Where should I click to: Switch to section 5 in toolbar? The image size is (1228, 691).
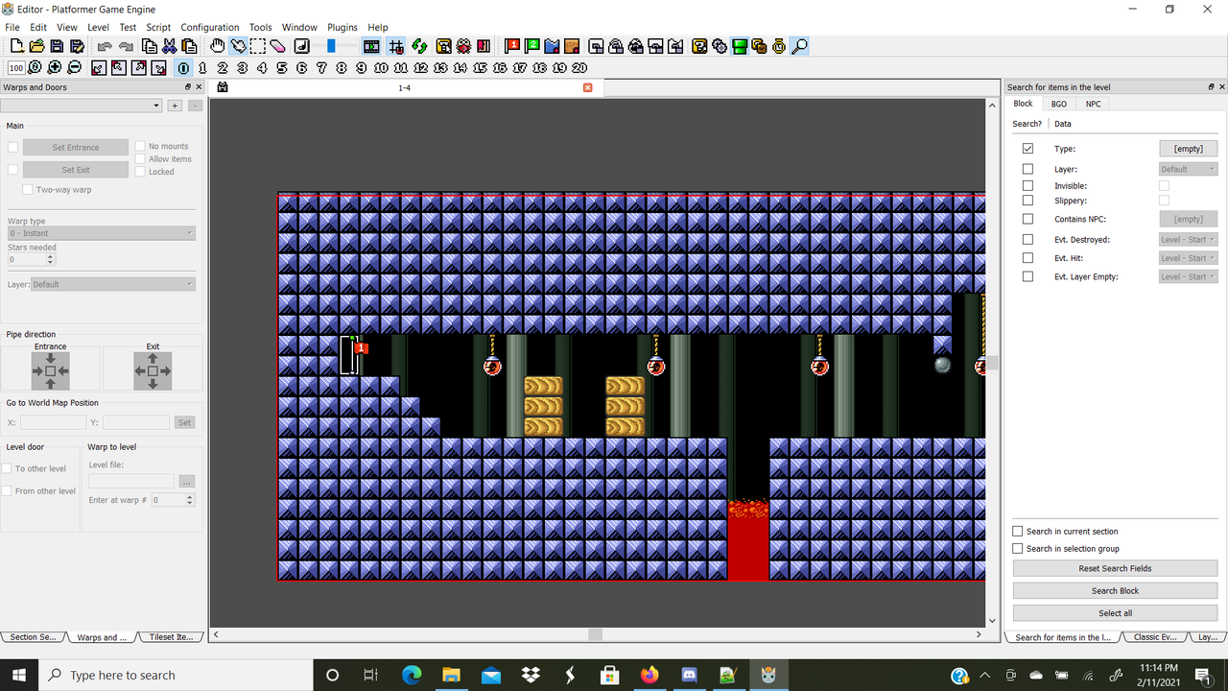(x=282, y=67)
